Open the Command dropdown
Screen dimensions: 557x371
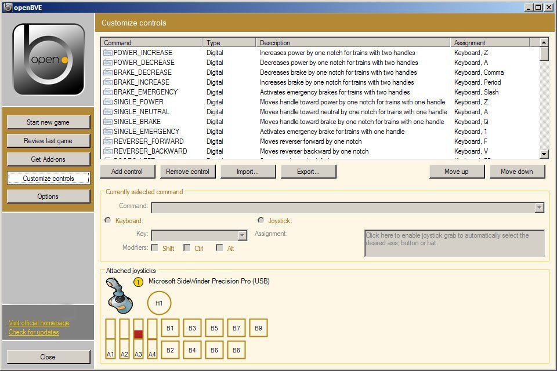540,207
